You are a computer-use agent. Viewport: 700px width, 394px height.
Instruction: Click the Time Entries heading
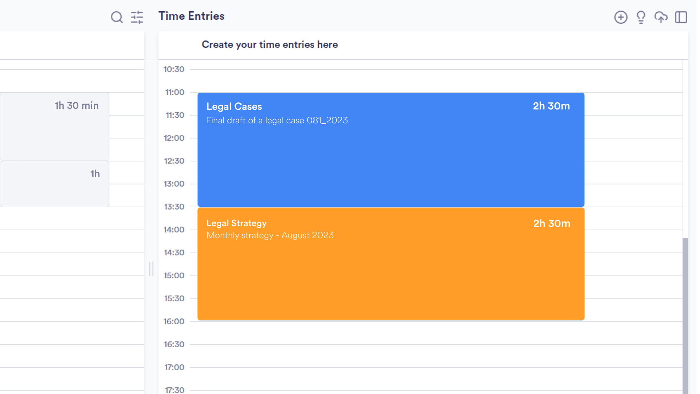pyautogui.click(x=191, y=16)
